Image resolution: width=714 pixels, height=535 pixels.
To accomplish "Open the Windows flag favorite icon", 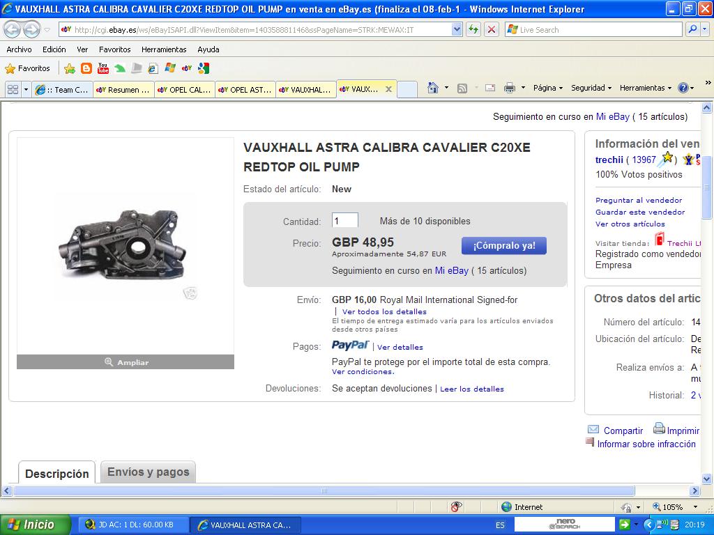I will pos(170,68).
